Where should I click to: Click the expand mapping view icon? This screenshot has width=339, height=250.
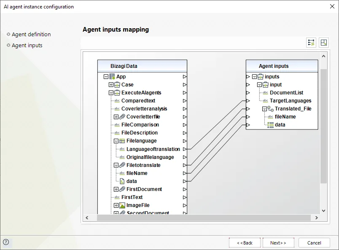pyautogui.click(x=324, y=43)
